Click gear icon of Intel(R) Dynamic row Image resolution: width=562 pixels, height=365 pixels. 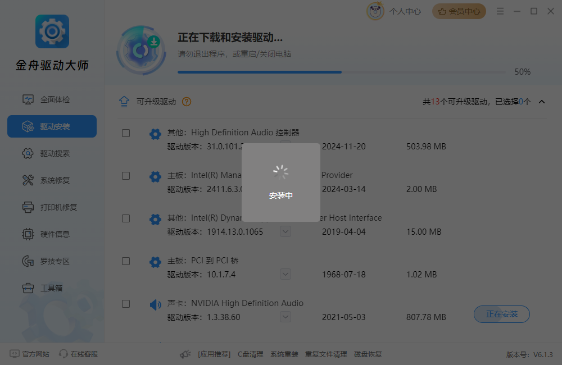(155, 219)
